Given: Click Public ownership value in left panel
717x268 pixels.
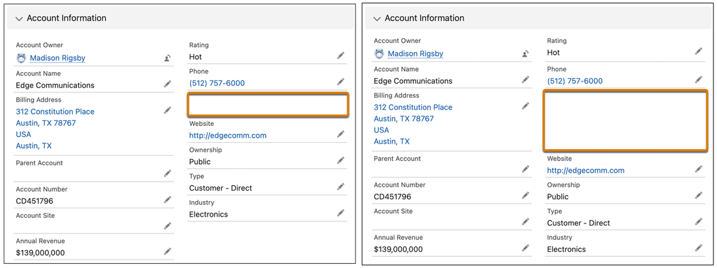Looking at the screenshot, I should point(200,162).
